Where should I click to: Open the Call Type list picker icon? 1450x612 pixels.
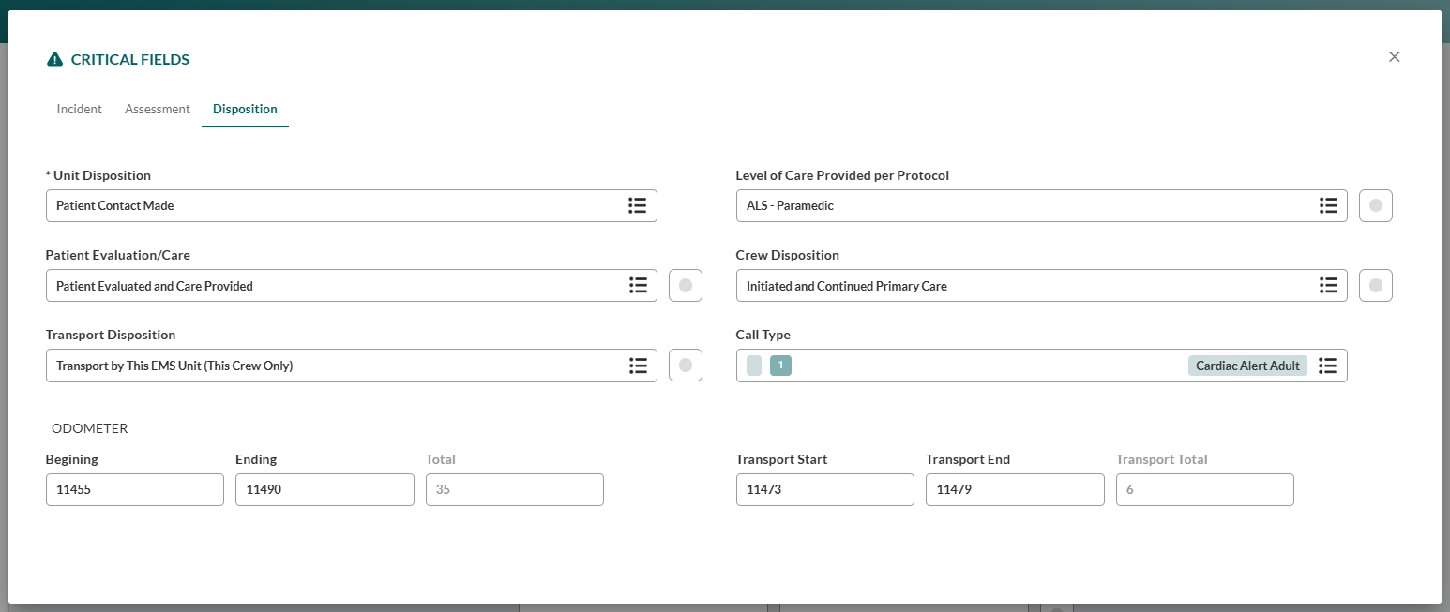(x=1328, y=366)
